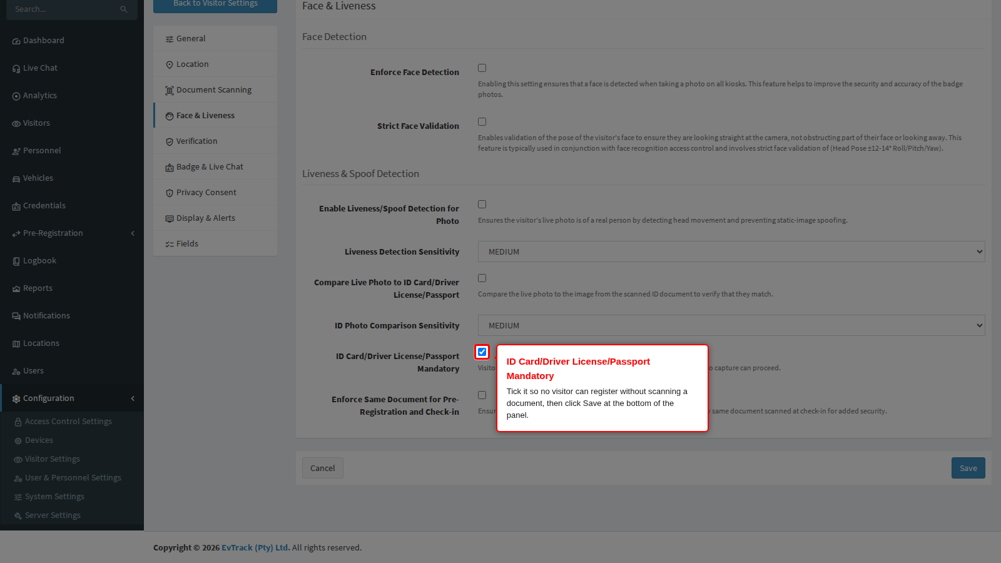This screenshot has width=1001, height=563.
Task: Open the Reports icon
Action: (x=16, y=289)
